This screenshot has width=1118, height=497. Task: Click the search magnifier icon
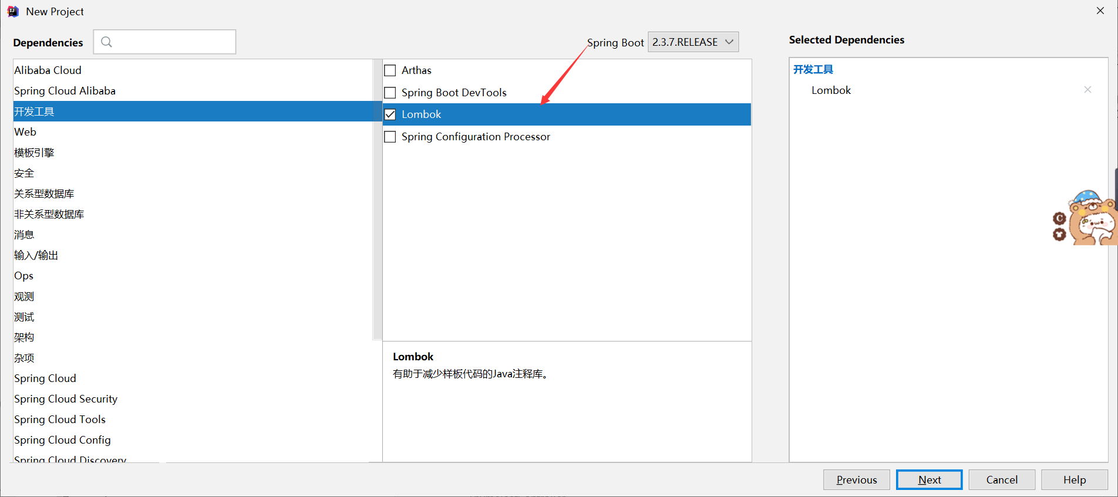[x=106, y=42]
